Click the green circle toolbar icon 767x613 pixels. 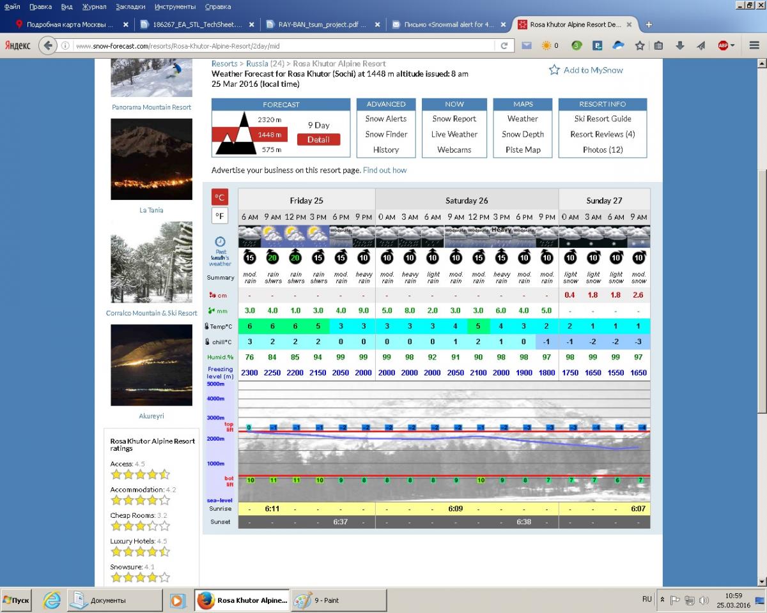click(x=577, y=45)
